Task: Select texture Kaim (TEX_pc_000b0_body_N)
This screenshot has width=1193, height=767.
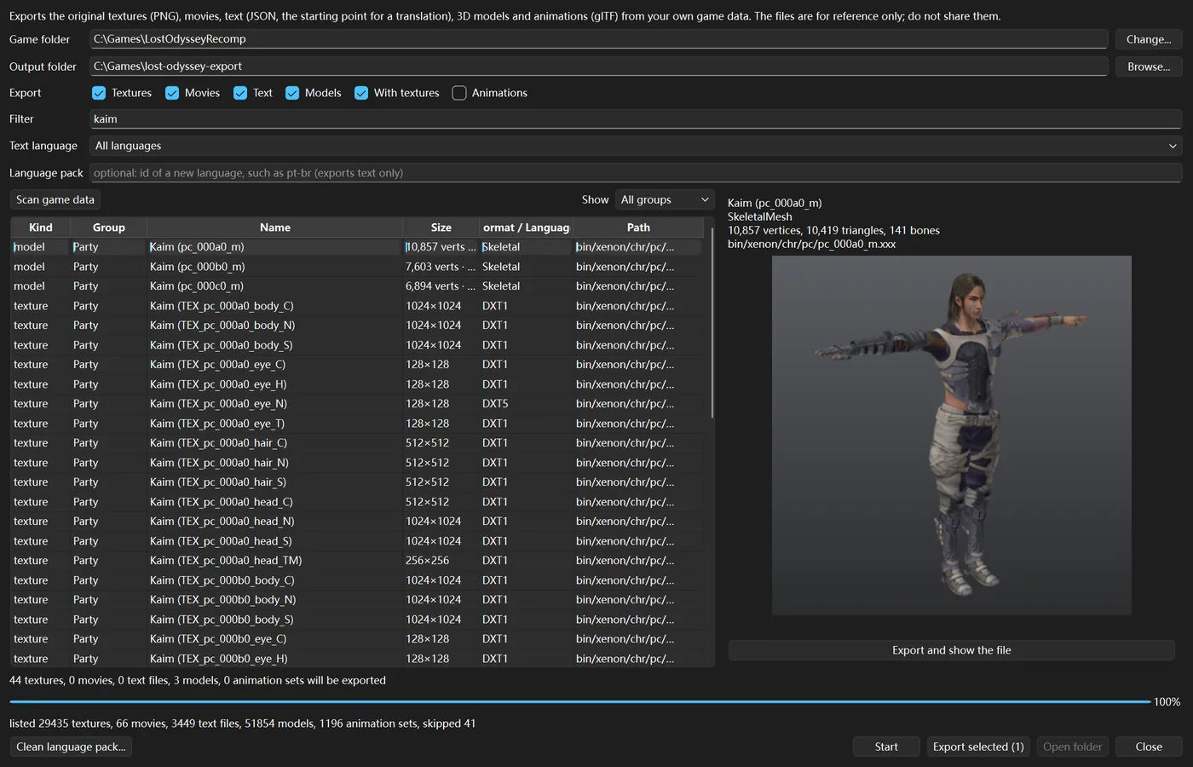Action: click(x=357, y=600)
